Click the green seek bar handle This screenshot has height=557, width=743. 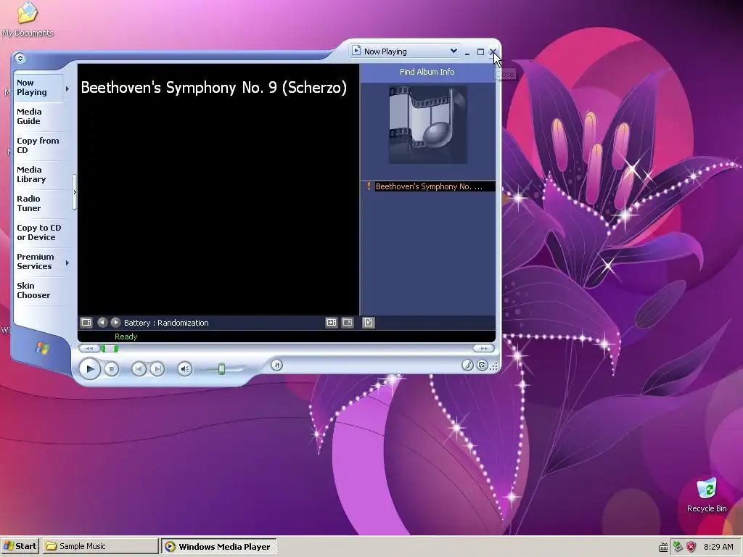click(x=110, y=349)
